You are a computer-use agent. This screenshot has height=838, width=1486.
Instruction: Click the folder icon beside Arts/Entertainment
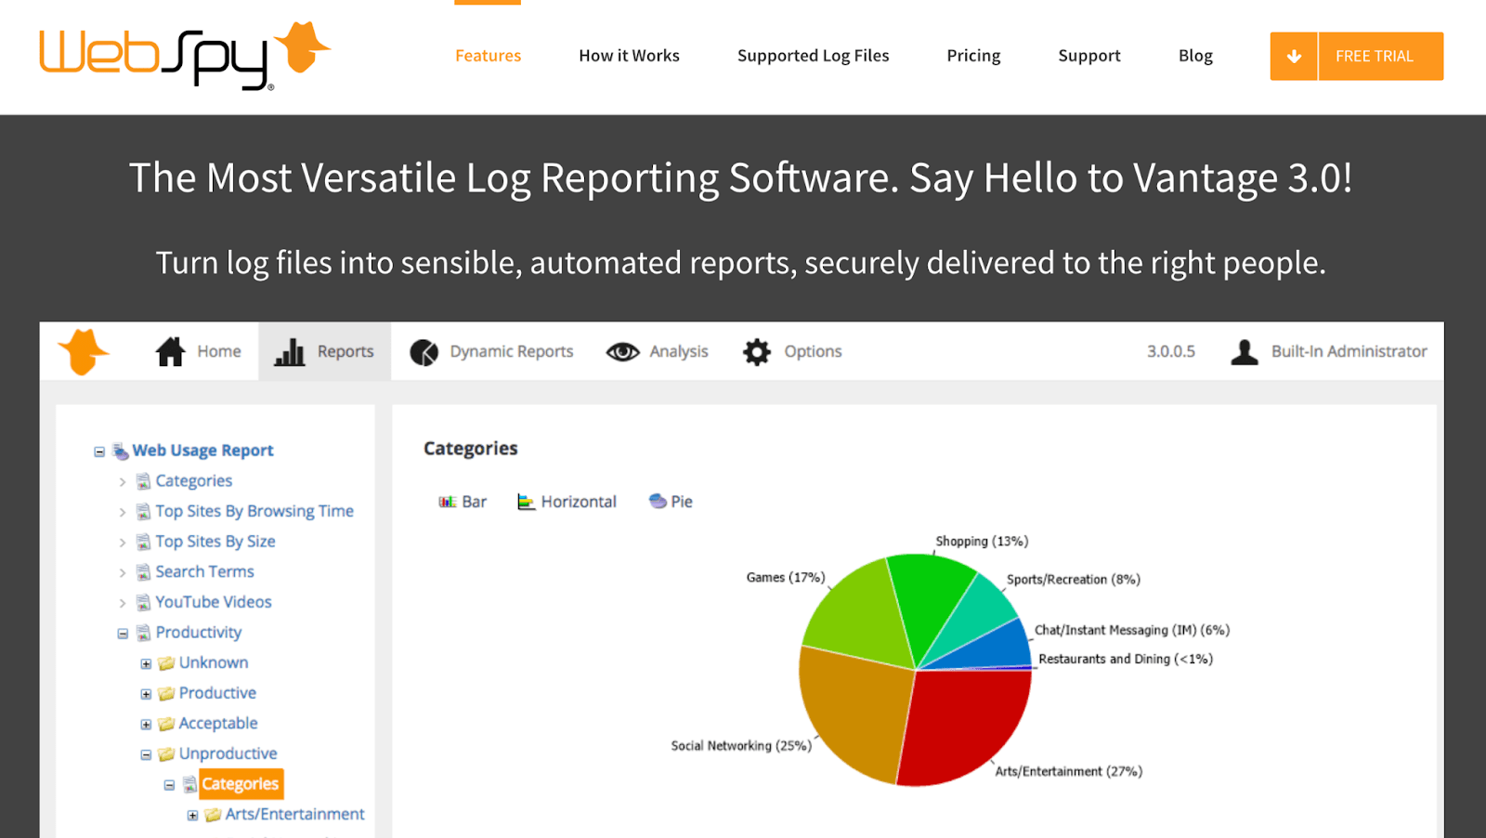point(213,815)
